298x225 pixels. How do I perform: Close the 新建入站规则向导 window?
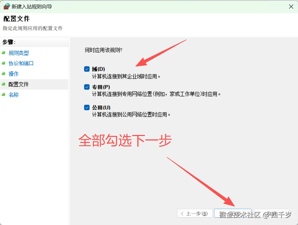pyautogui.click(x=291, y=6)
